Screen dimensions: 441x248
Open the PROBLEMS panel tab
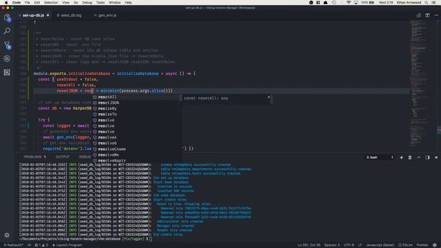(x=34, y=156)
